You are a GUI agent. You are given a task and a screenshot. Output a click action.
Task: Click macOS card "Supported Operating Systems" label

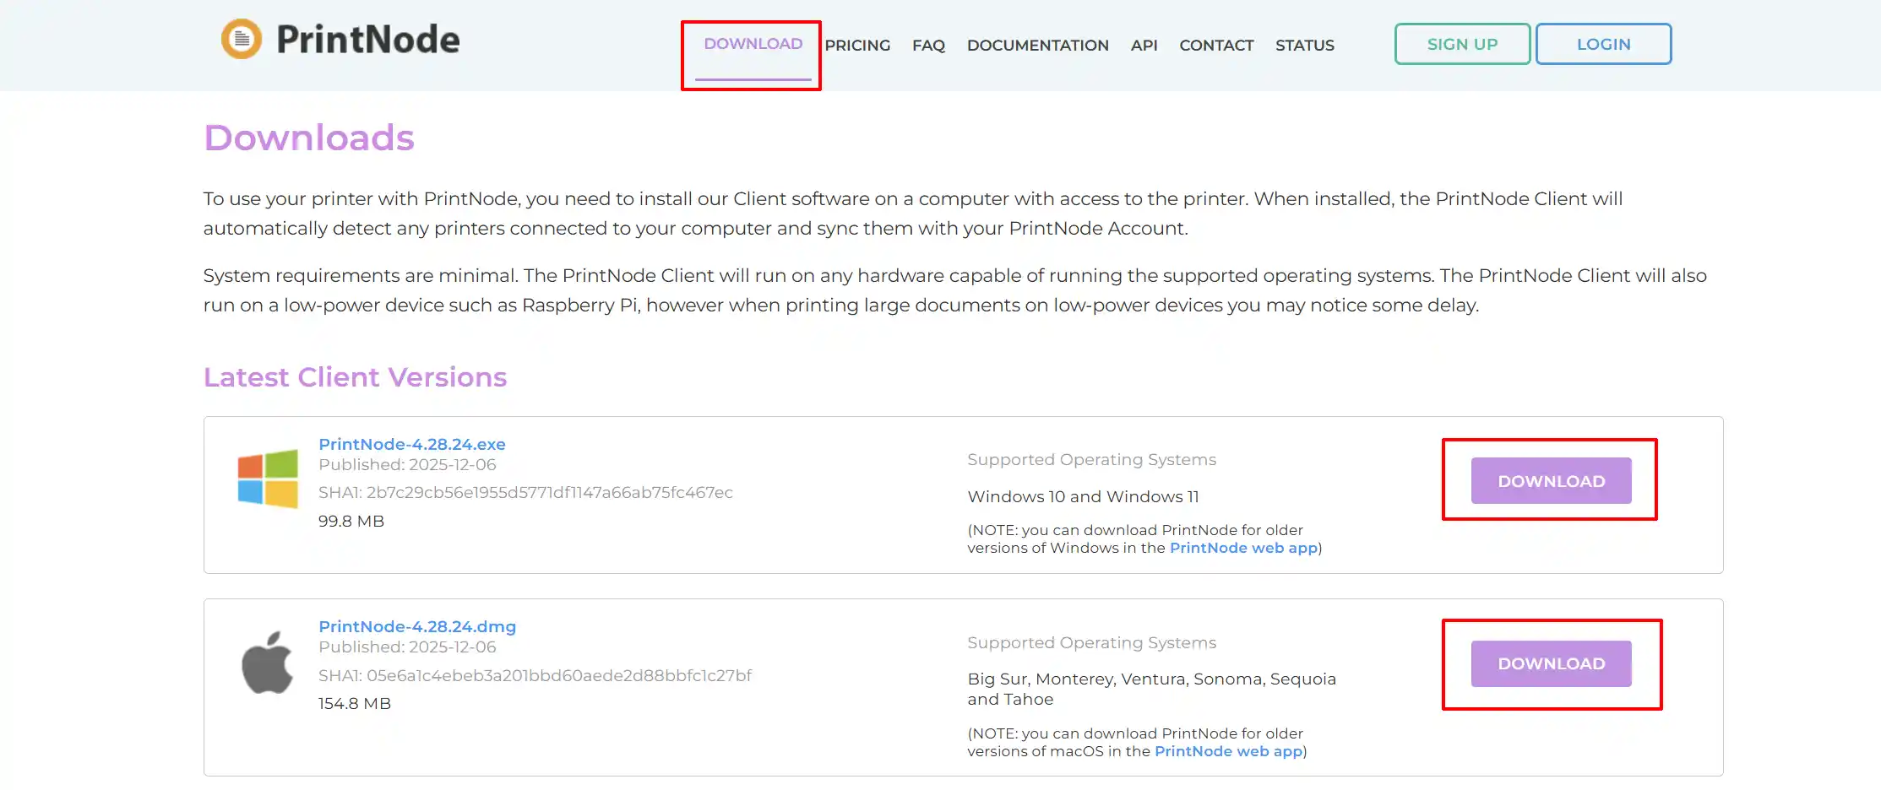click(x=1091, y=642)
